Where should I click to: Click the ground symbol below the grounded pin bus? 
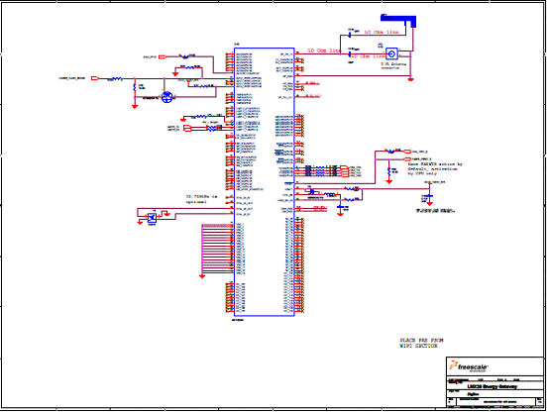202,276
